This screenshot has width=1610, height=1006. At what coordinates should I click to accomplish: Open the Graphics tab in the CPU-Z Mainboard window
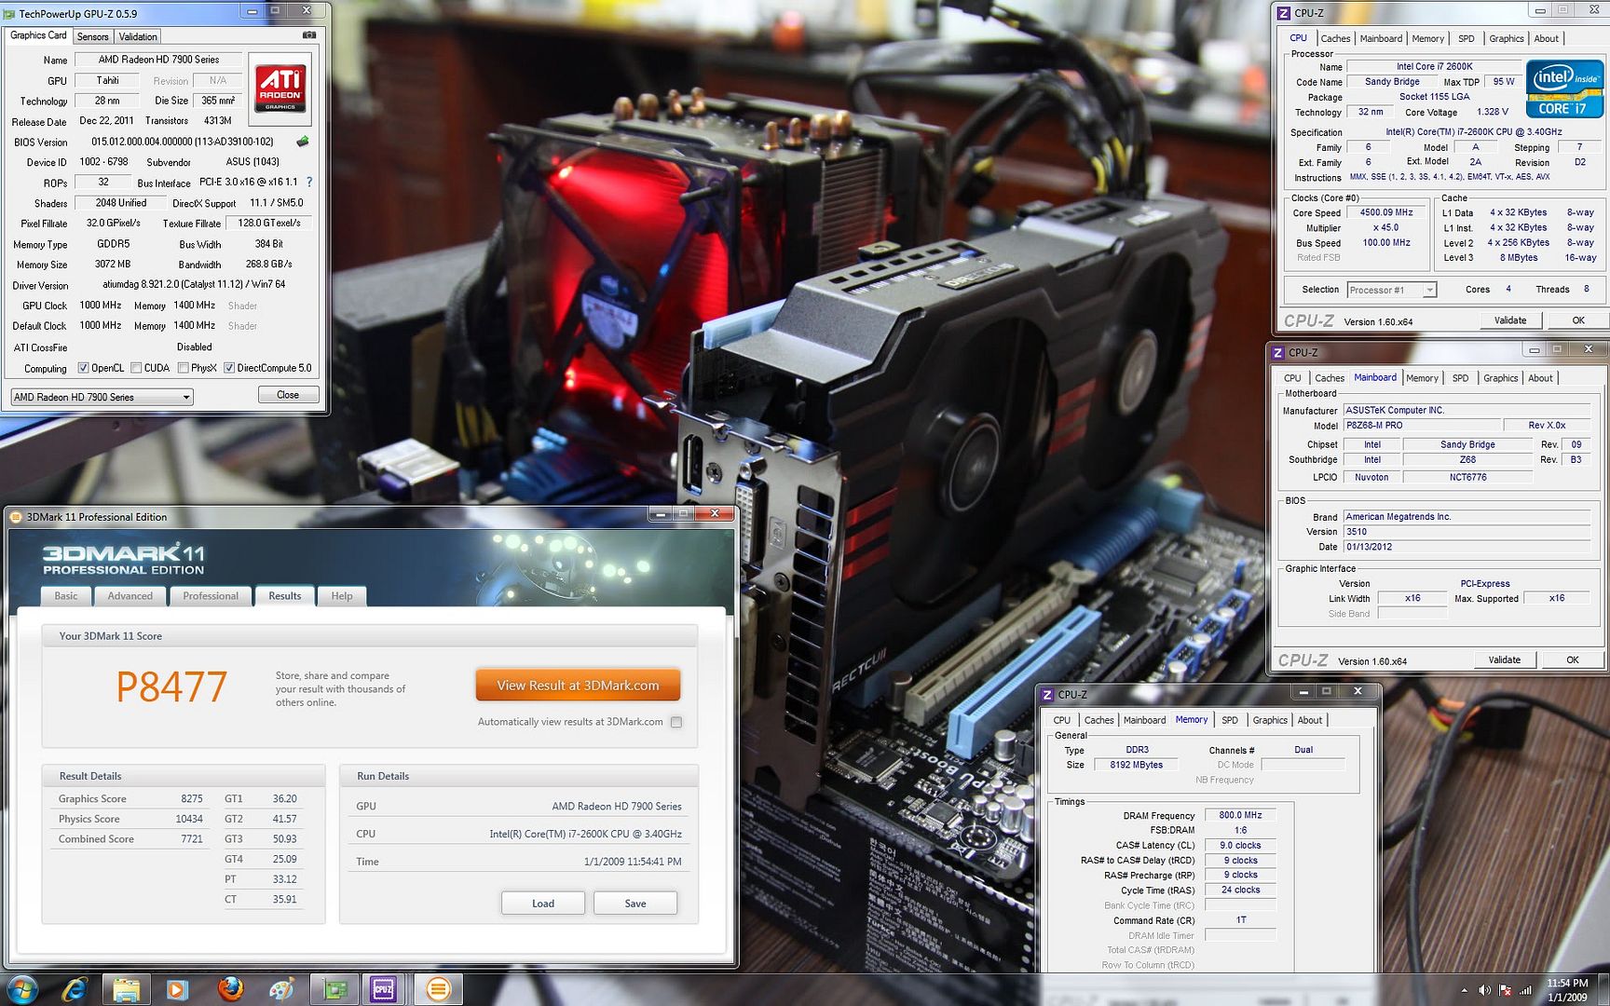click(1501, 378)
